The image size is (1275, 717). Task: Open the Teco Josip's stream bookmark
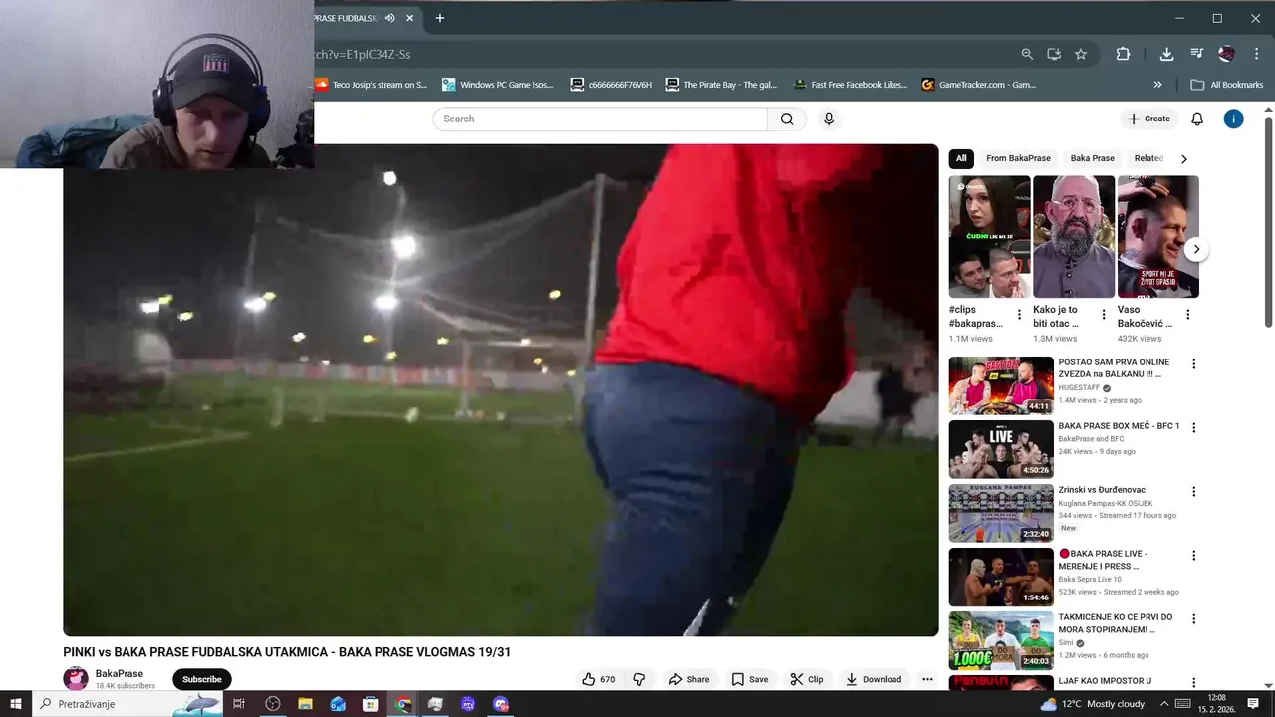pyautogui.click(x=372, y=85)
